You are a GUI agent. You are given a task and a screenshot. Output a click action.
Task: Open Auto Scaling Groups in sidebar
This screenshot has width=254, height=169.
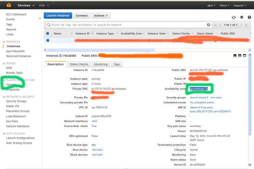click(19, 143)
